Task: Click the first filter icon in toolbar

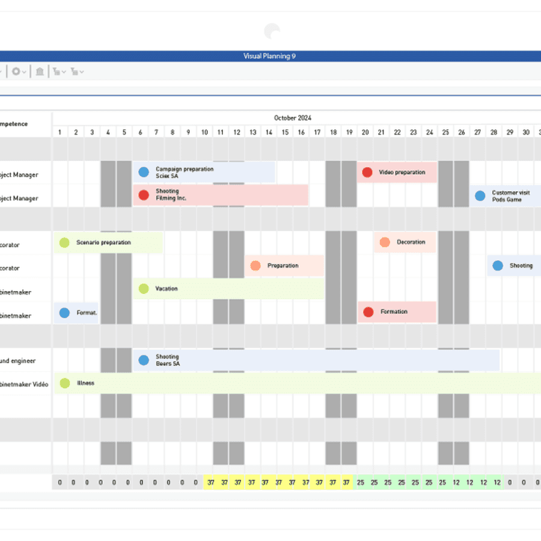Action: point(57,72)
